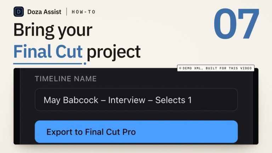This screenshot has width=272, height=153.
Task: Click the text May Babcock in the field
Action: tap(71, 100)
